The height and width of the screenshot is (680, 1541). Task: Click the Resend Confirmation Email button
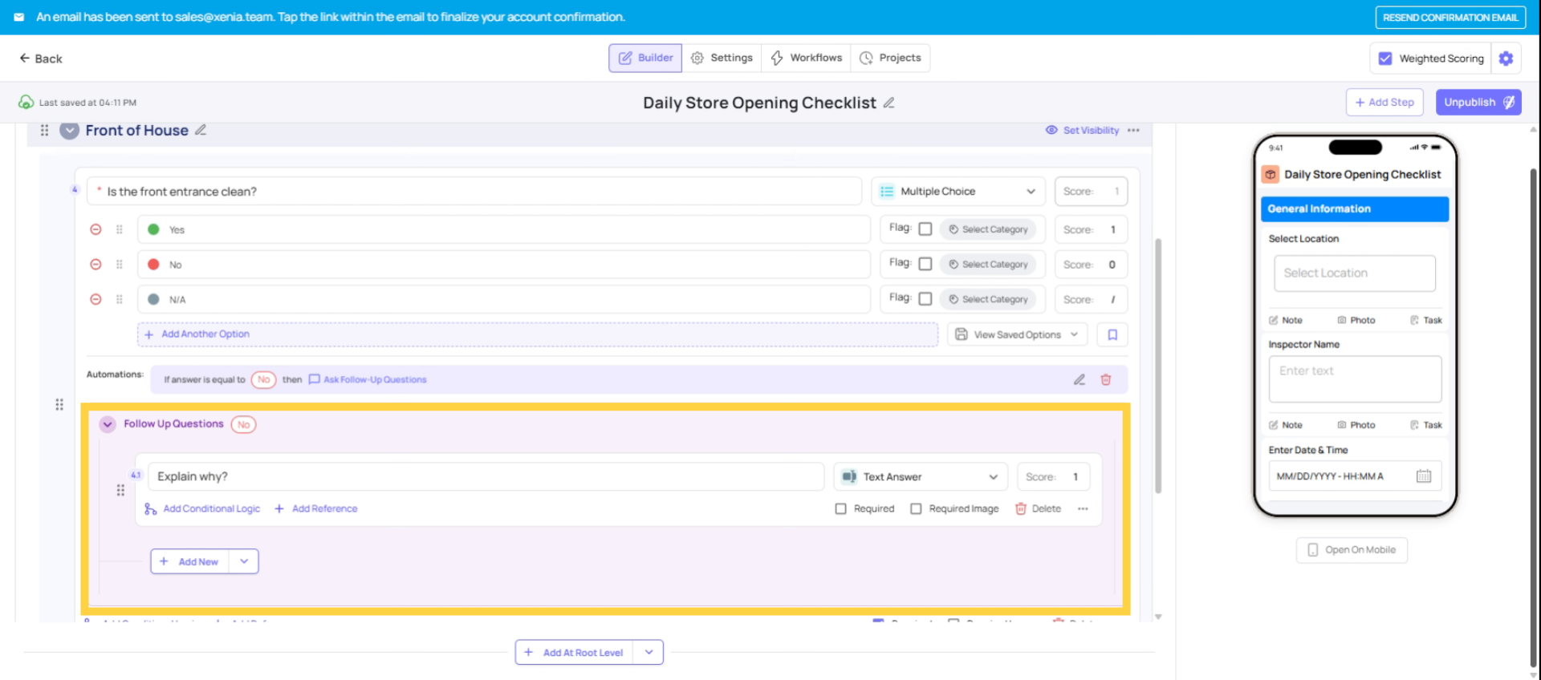pos(1450,17)
